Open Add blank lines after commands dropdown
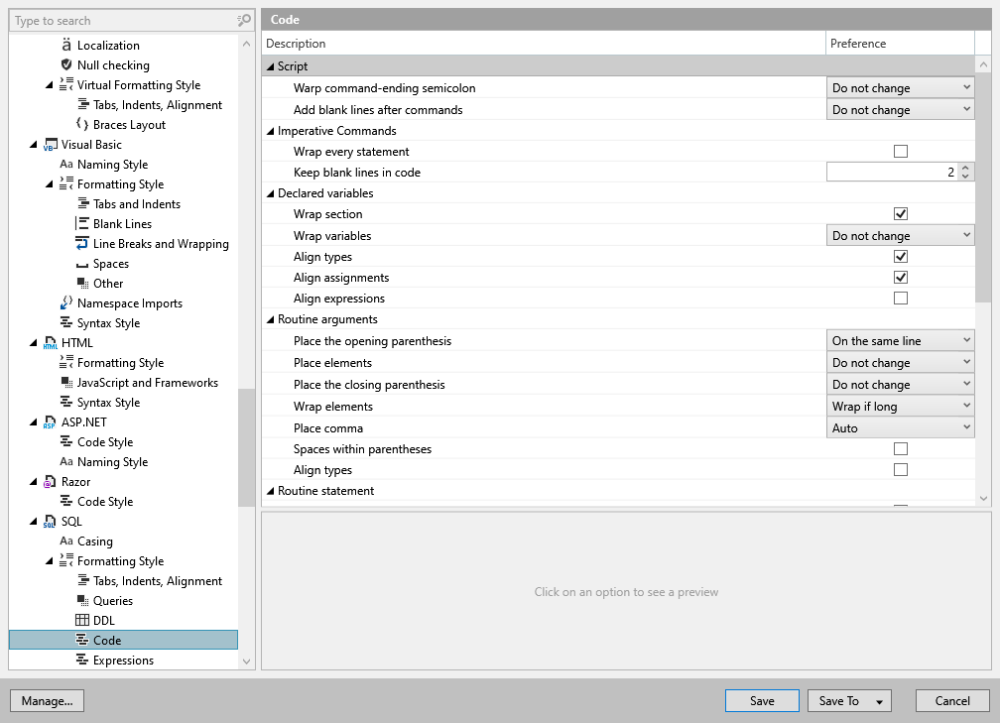 [x=900, y=109]
